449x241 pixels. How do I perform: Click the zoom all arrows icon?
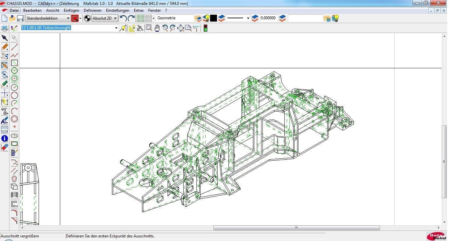point(181,28)
